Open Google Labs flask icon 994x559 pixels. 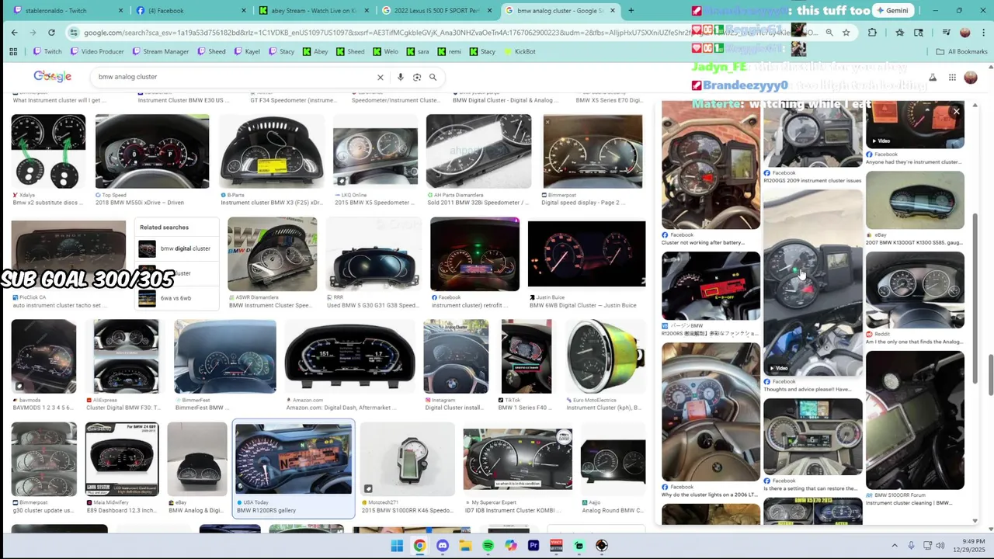coord(933,77)
